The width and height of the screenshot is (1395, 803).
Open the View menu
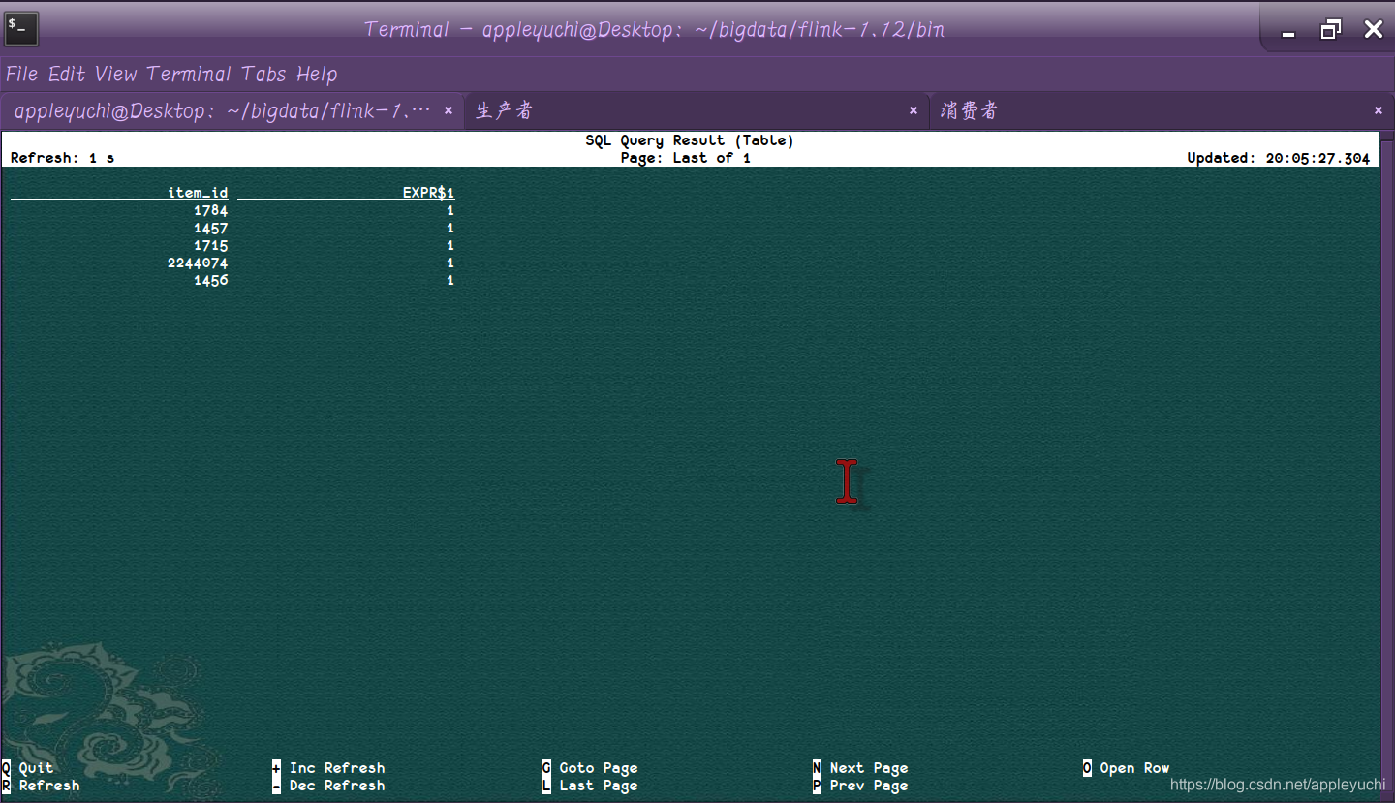click(116, 74)
